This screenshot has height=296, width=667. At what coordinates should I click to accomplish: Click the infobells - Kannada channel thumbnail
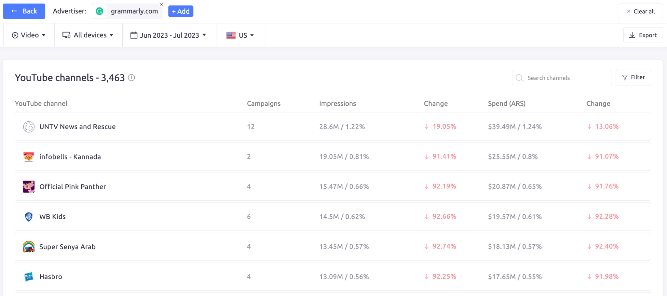tap(29, 157)
